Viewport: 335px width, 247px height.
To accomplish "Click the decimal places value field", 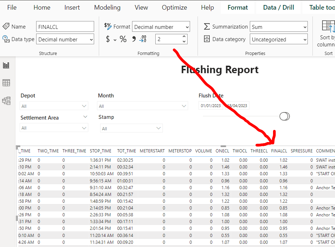I will coord(169,39).
